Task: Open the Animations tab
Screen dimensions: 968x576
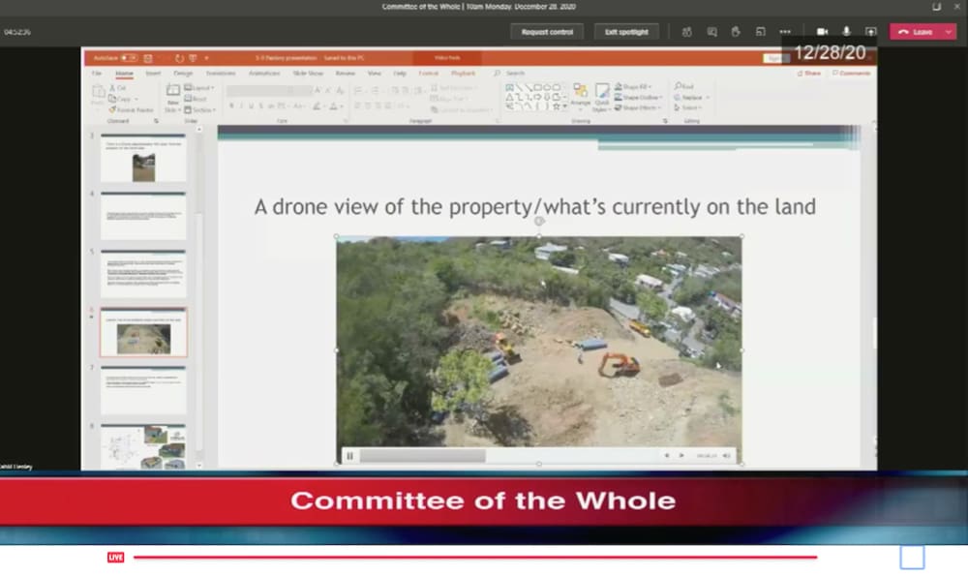Action: (x=264, y=73)
